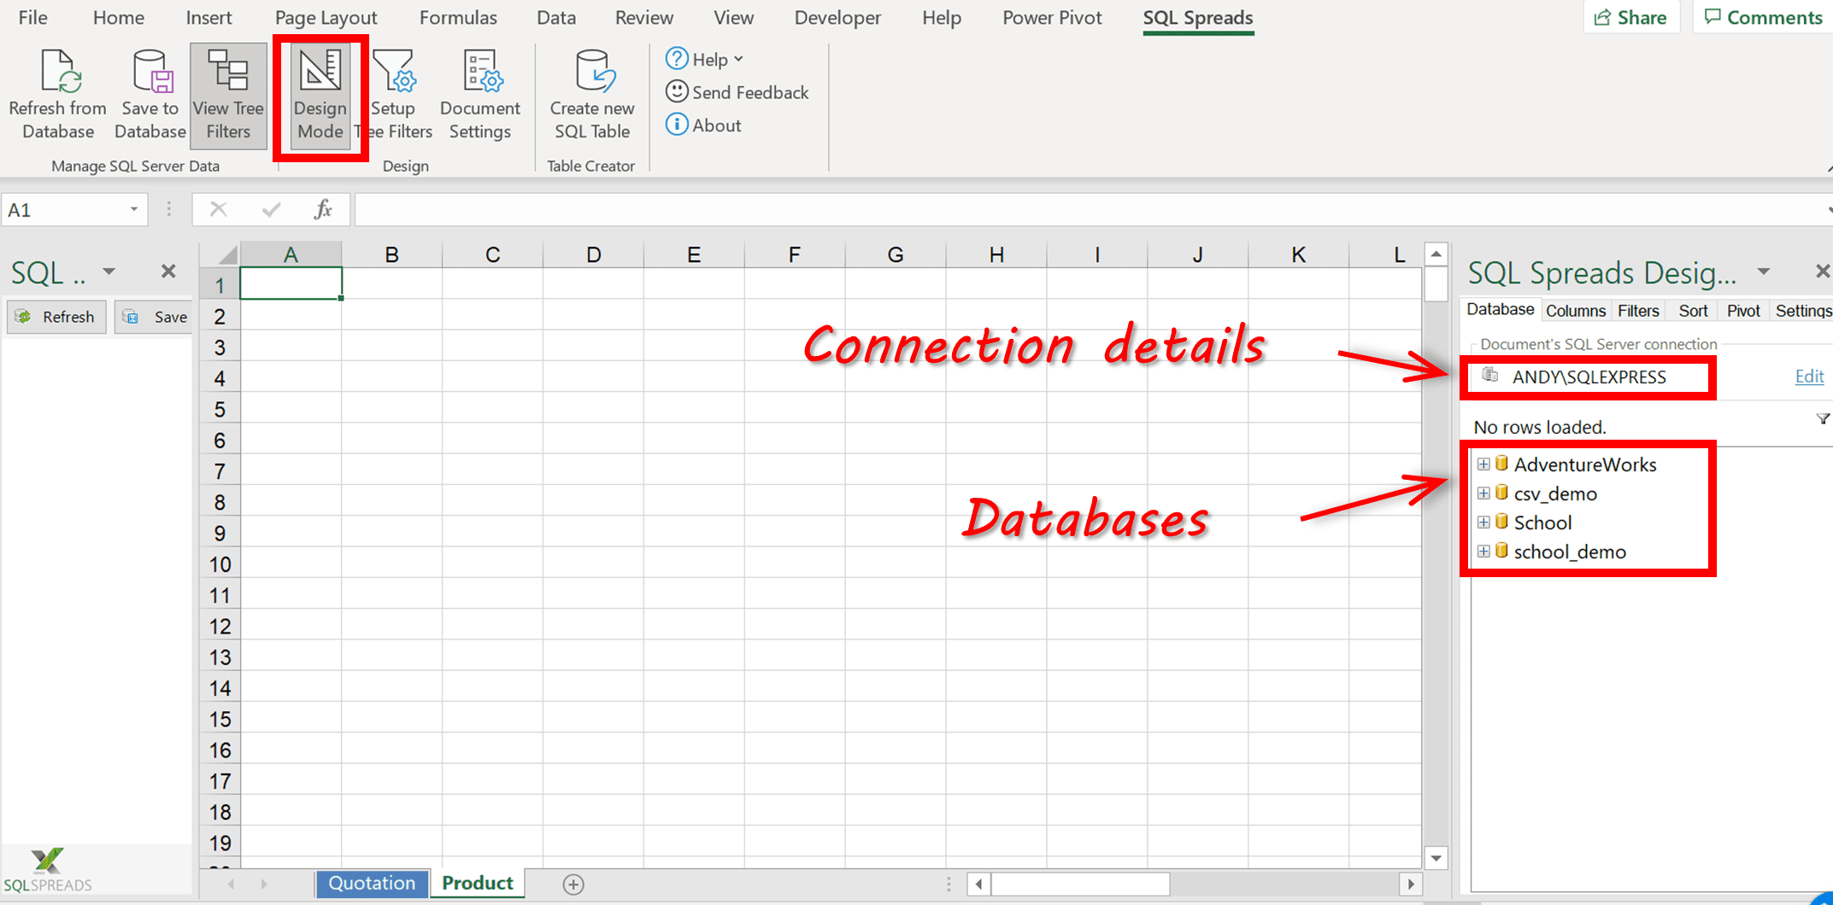The width and height of the screenshot is (1833, 905).
Task: Click Send Feedback smiley icon
Action: click(677, 91)
